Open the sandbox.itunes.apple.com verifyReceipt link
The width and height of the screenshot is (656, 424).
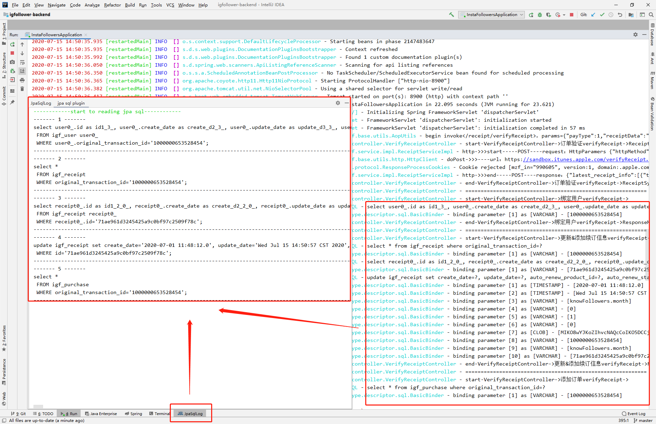pos(585,159)
